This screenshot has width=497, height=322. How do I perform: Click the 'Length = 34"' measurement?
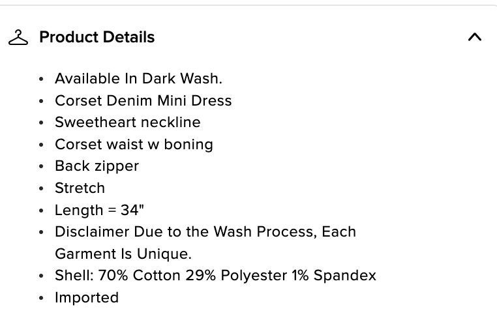tap(99, 211)
